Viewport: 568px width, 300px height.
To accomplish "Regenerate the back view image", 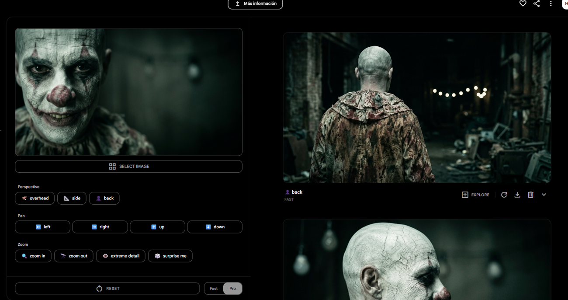I will 504,195.
